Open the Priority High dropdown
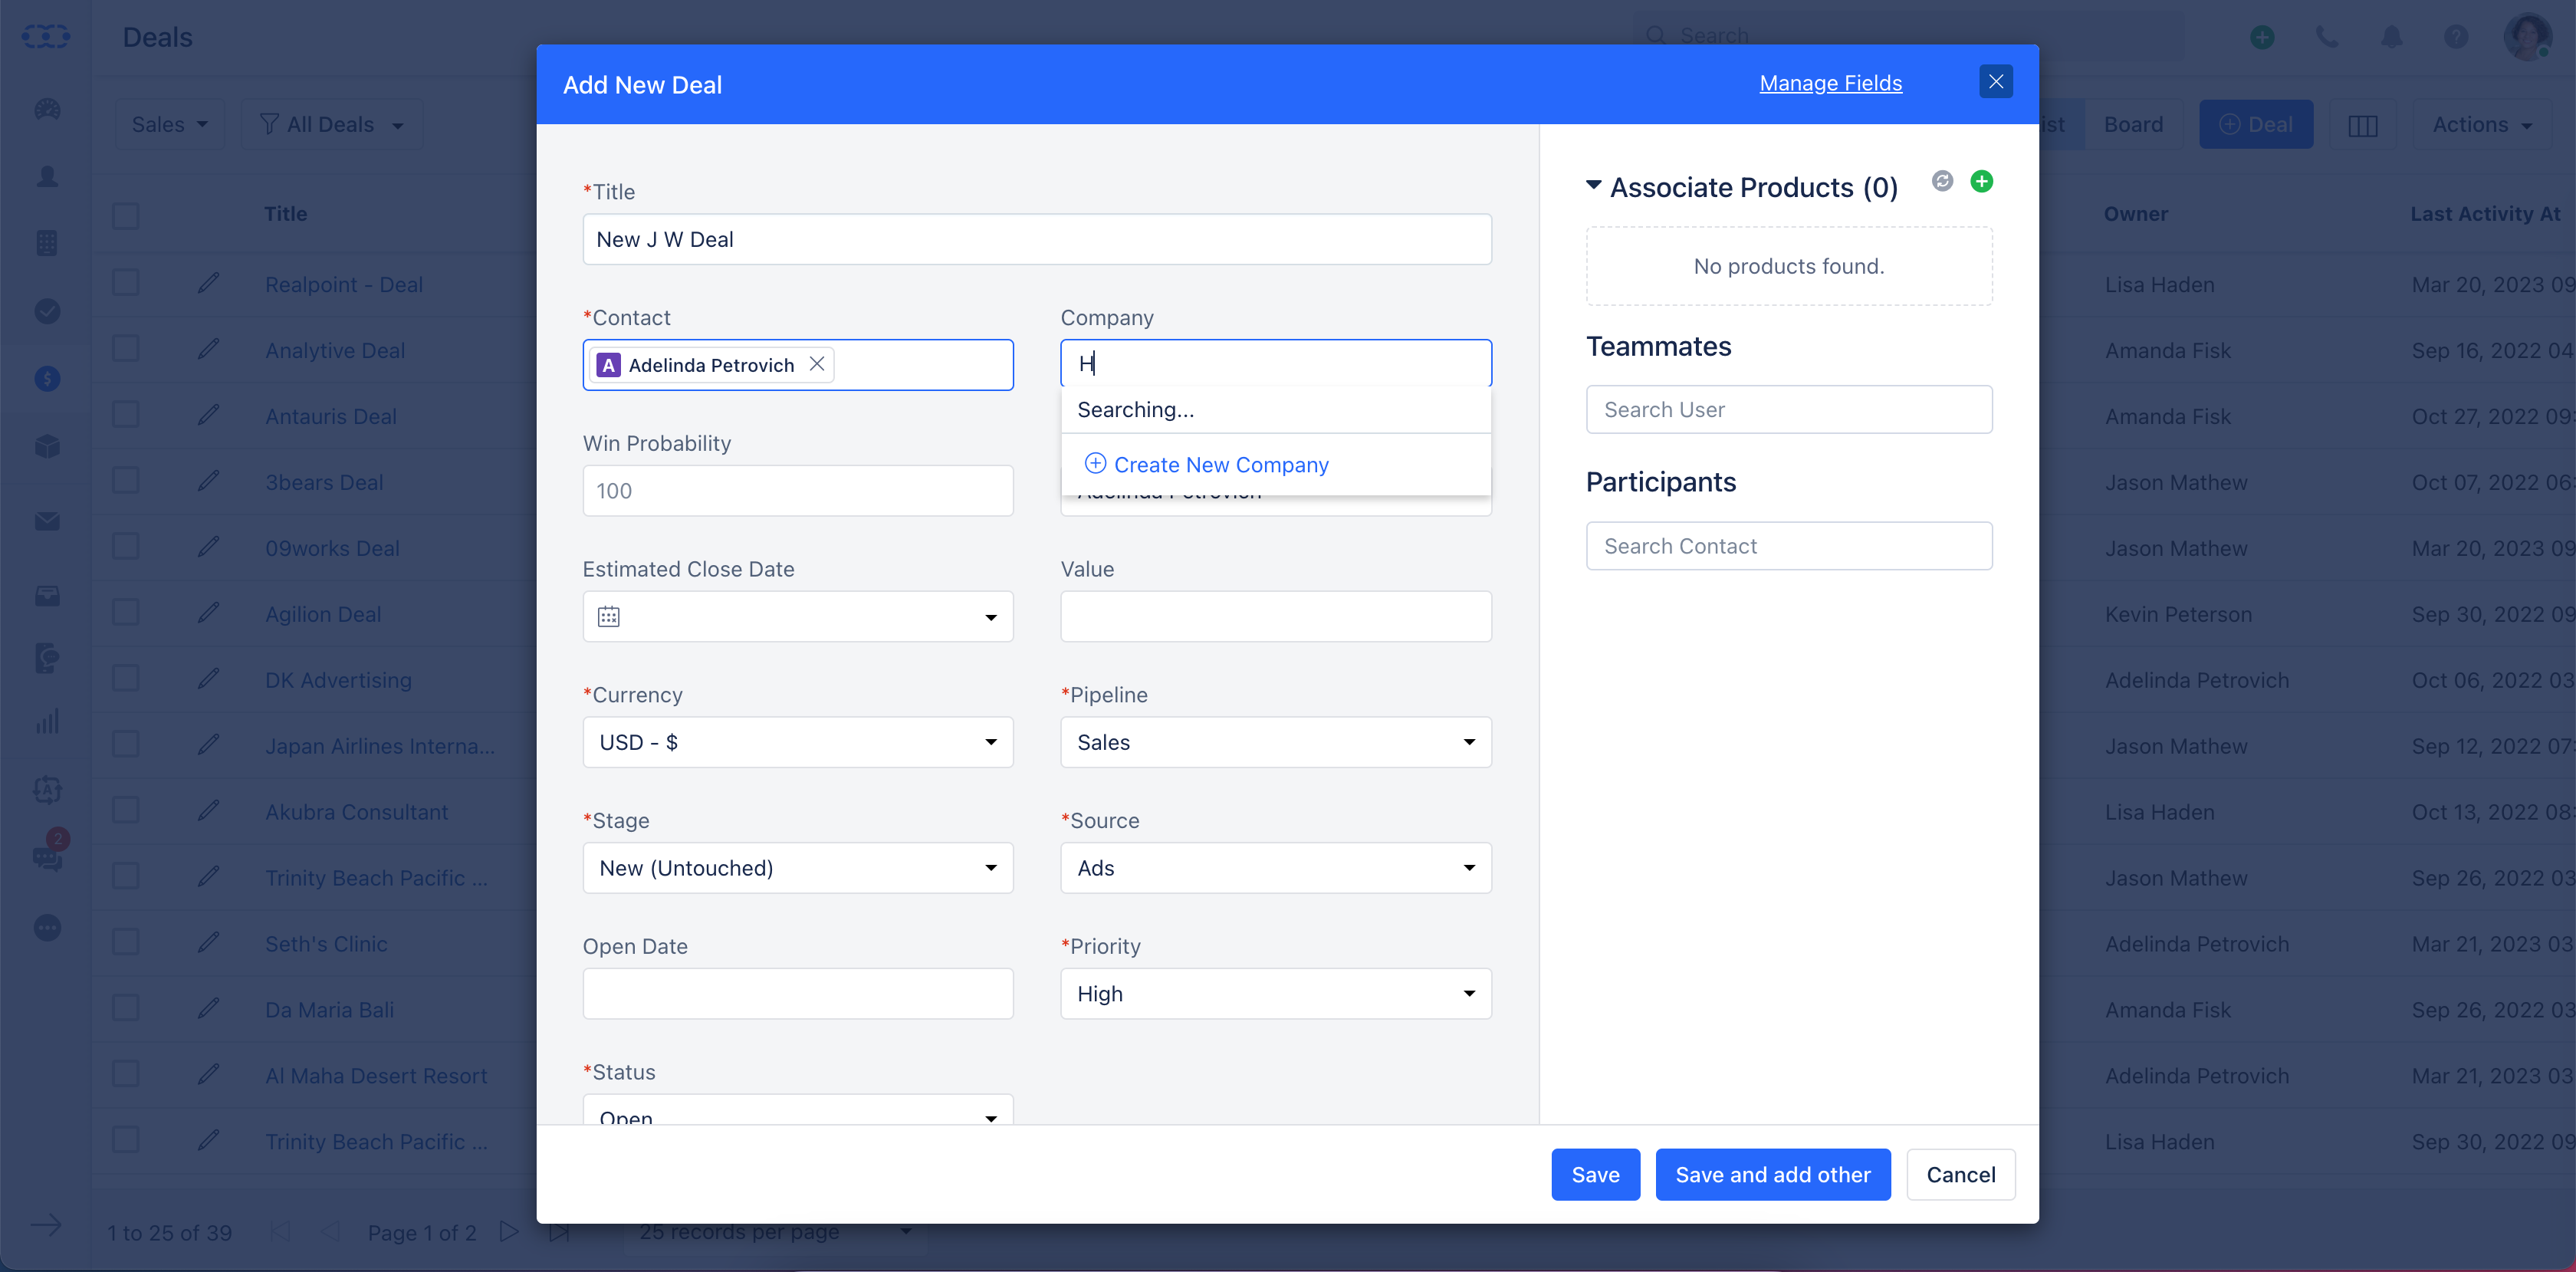2576x1272 pixels. (x=1276, y=994)
